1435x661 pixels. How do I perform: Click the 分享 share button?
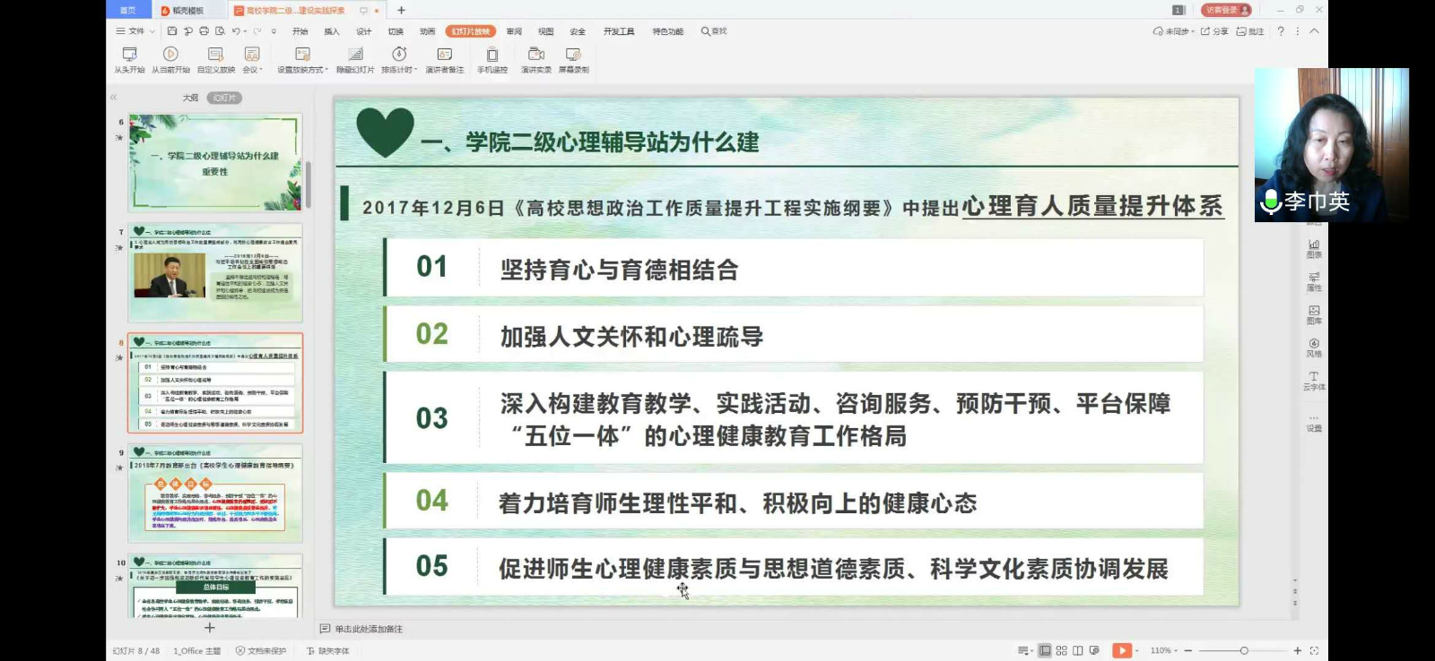point(1214,31)
